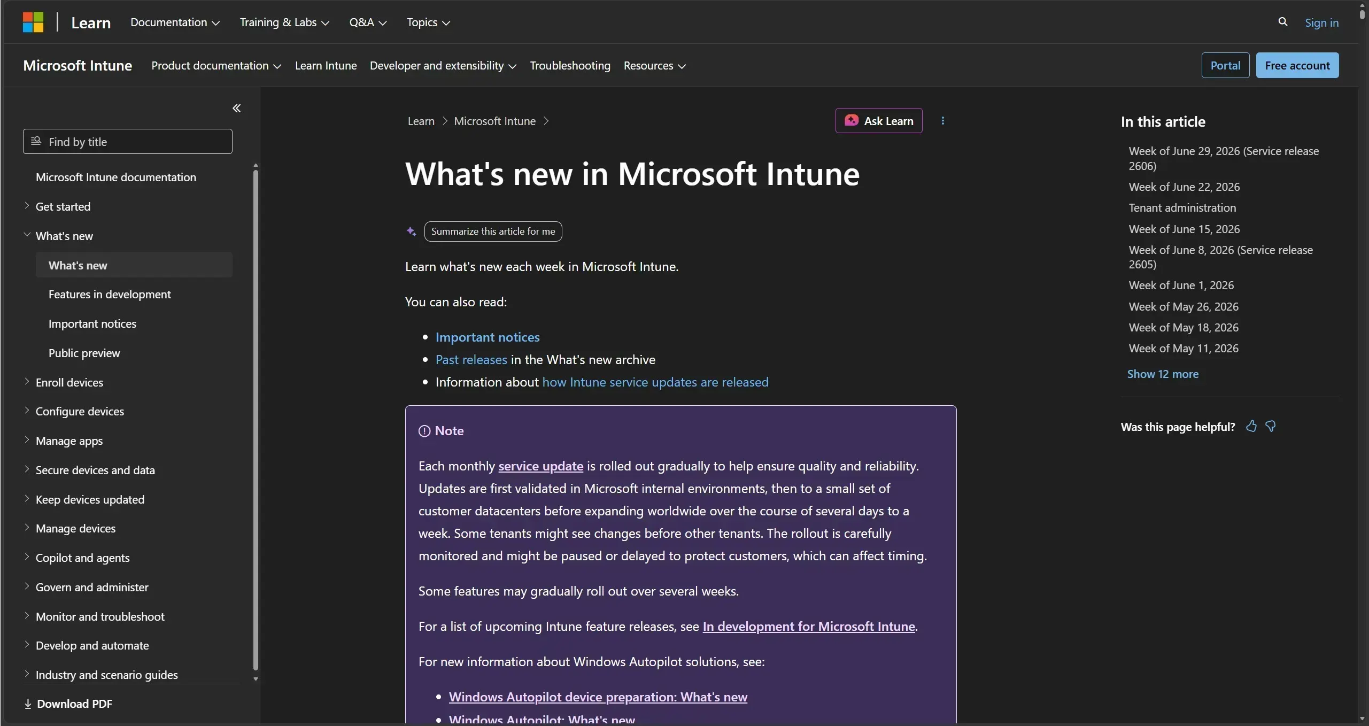The image size is (1369, 726).
Task: Expand Develop and automate node
Action: coord(27,645)
